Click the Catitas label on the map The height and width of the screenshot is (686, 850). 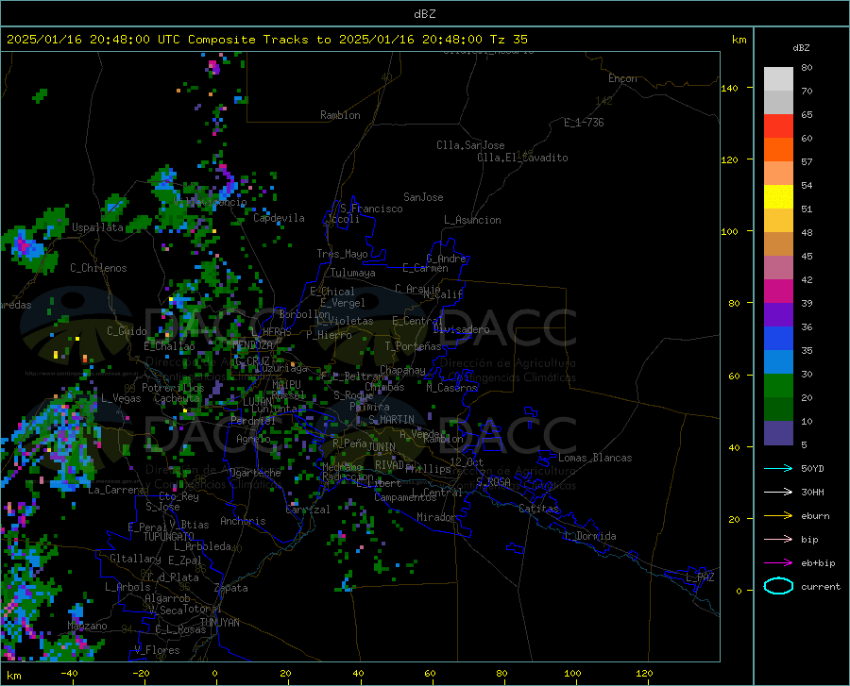coord(539,509)
